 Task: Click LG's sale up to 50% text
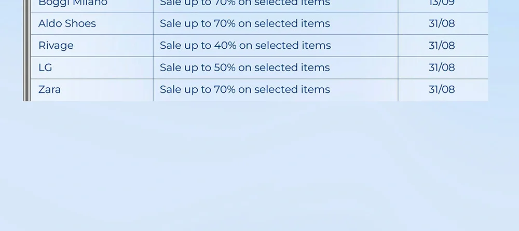(244, 67)
